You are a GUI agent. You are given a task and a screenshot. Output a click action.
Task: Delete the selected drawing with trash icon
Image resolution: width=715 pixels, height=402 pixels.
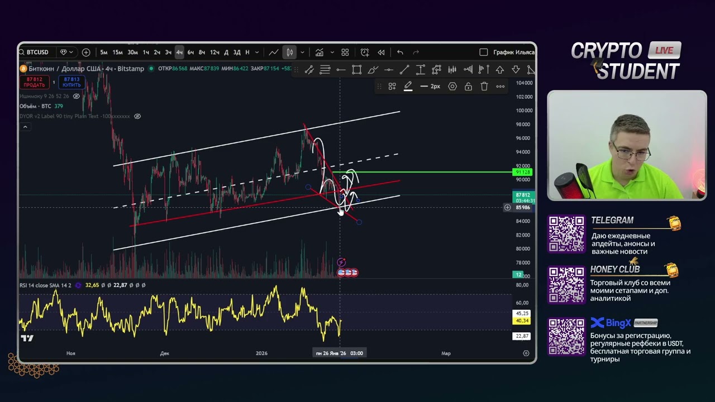(x=484, y=87)
